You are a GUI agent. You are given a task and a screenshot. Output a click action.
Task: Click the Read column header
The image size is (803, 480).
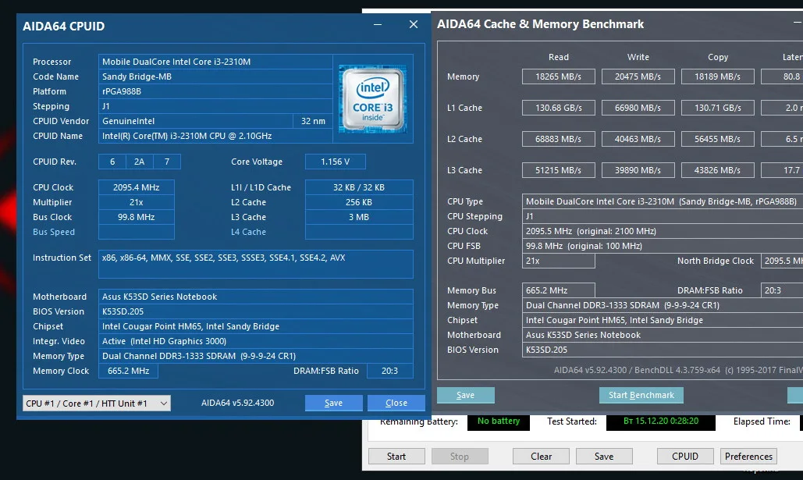pos(558,57)
